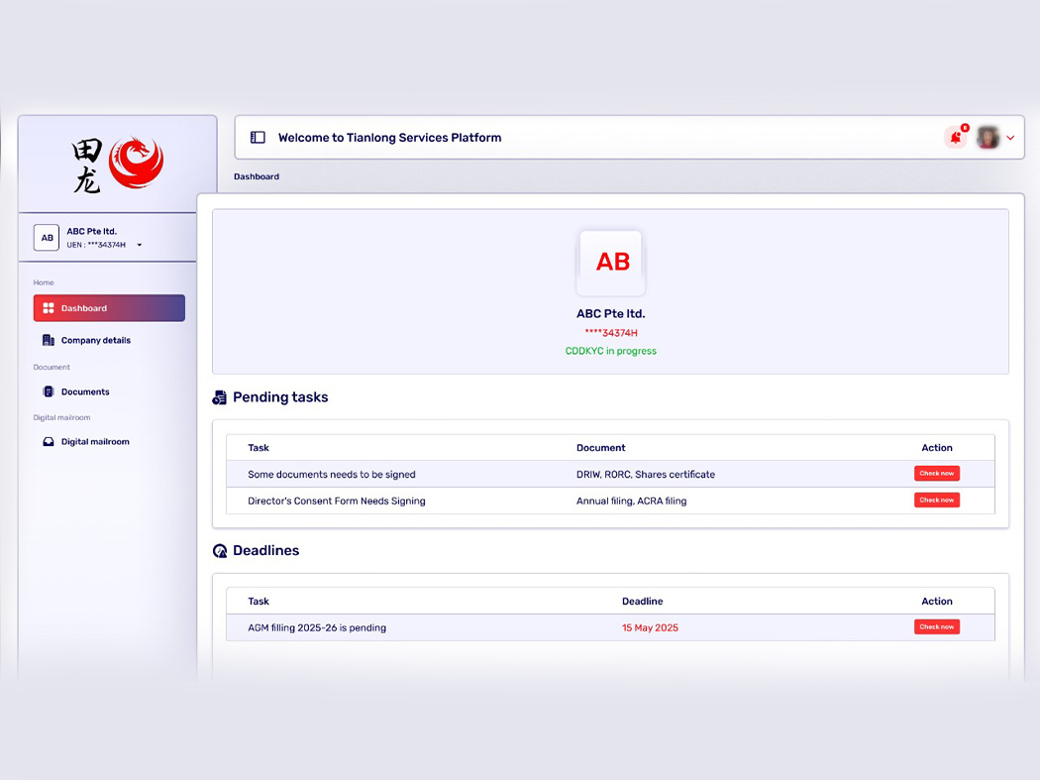This screenshot has width=1040, height=780.
Task: Go to Digital mailroom menu item
Action: click(x=95, y=442)
